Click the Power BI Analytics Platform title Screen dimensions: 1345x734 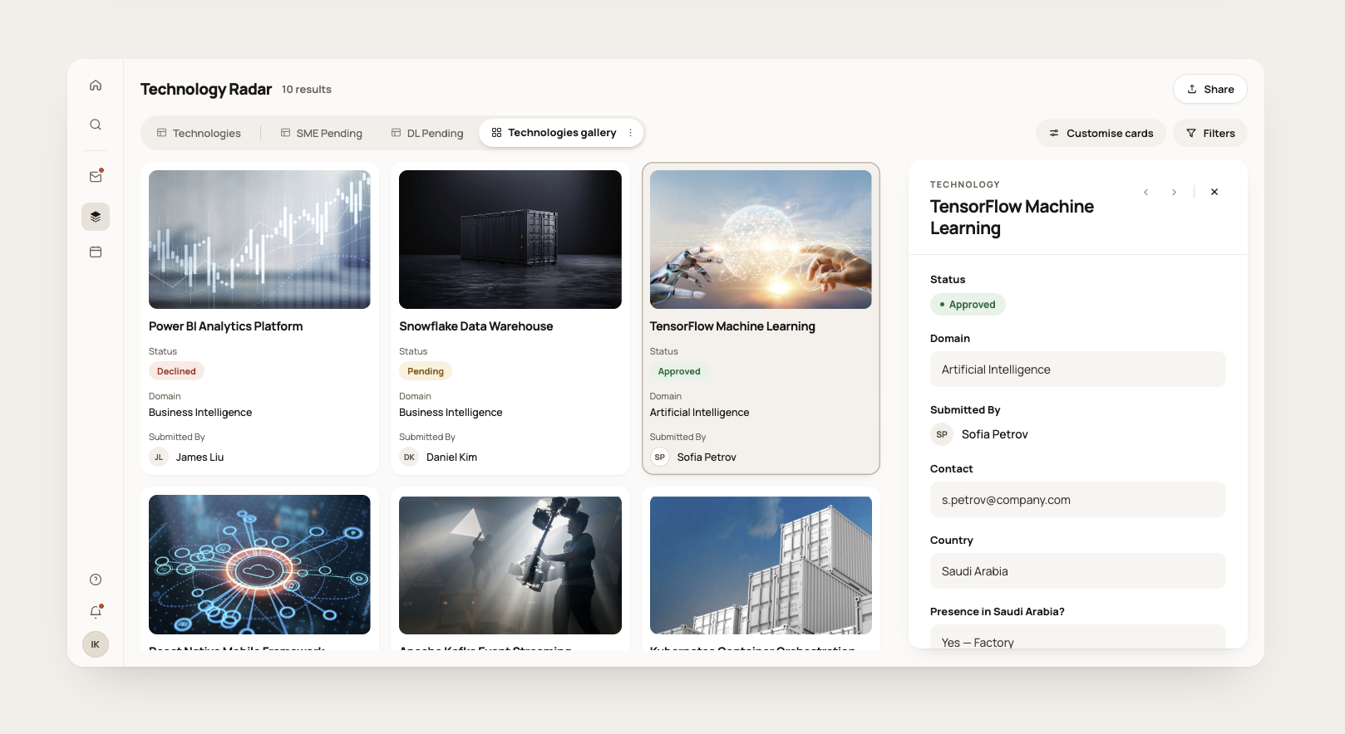point(226,326)
